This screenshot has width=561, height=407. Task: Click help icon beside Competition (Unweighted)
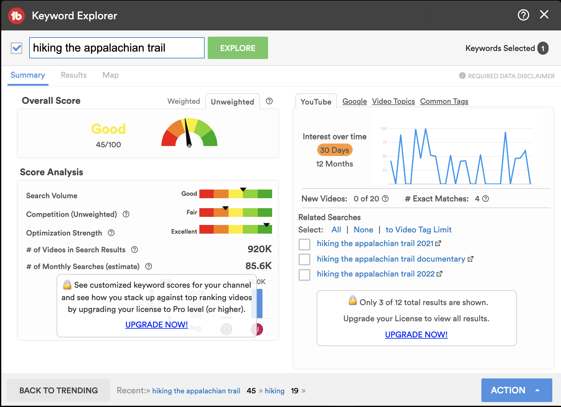click(126, 214)
